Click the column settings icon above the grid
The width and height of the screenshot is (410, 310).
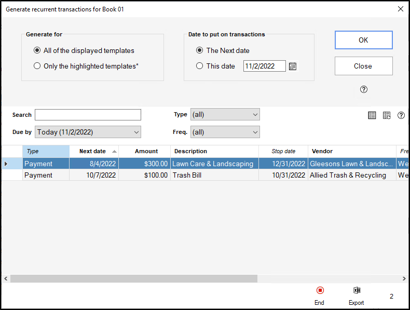click(x=386, y=115)
